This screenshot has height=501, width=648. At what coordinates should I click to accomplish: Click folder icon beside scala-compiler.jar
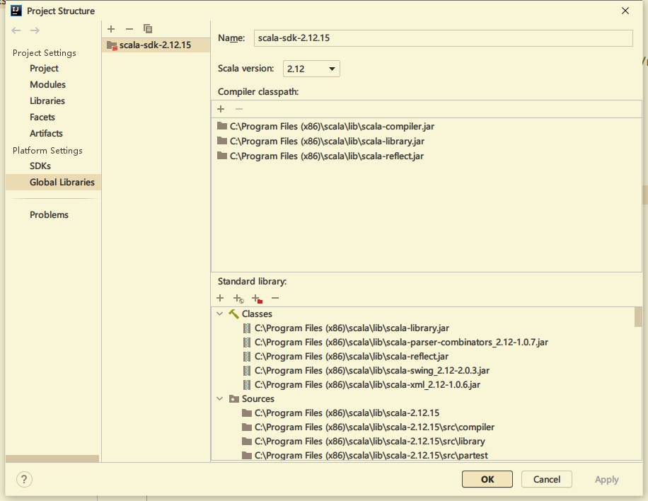coord(222,126)
